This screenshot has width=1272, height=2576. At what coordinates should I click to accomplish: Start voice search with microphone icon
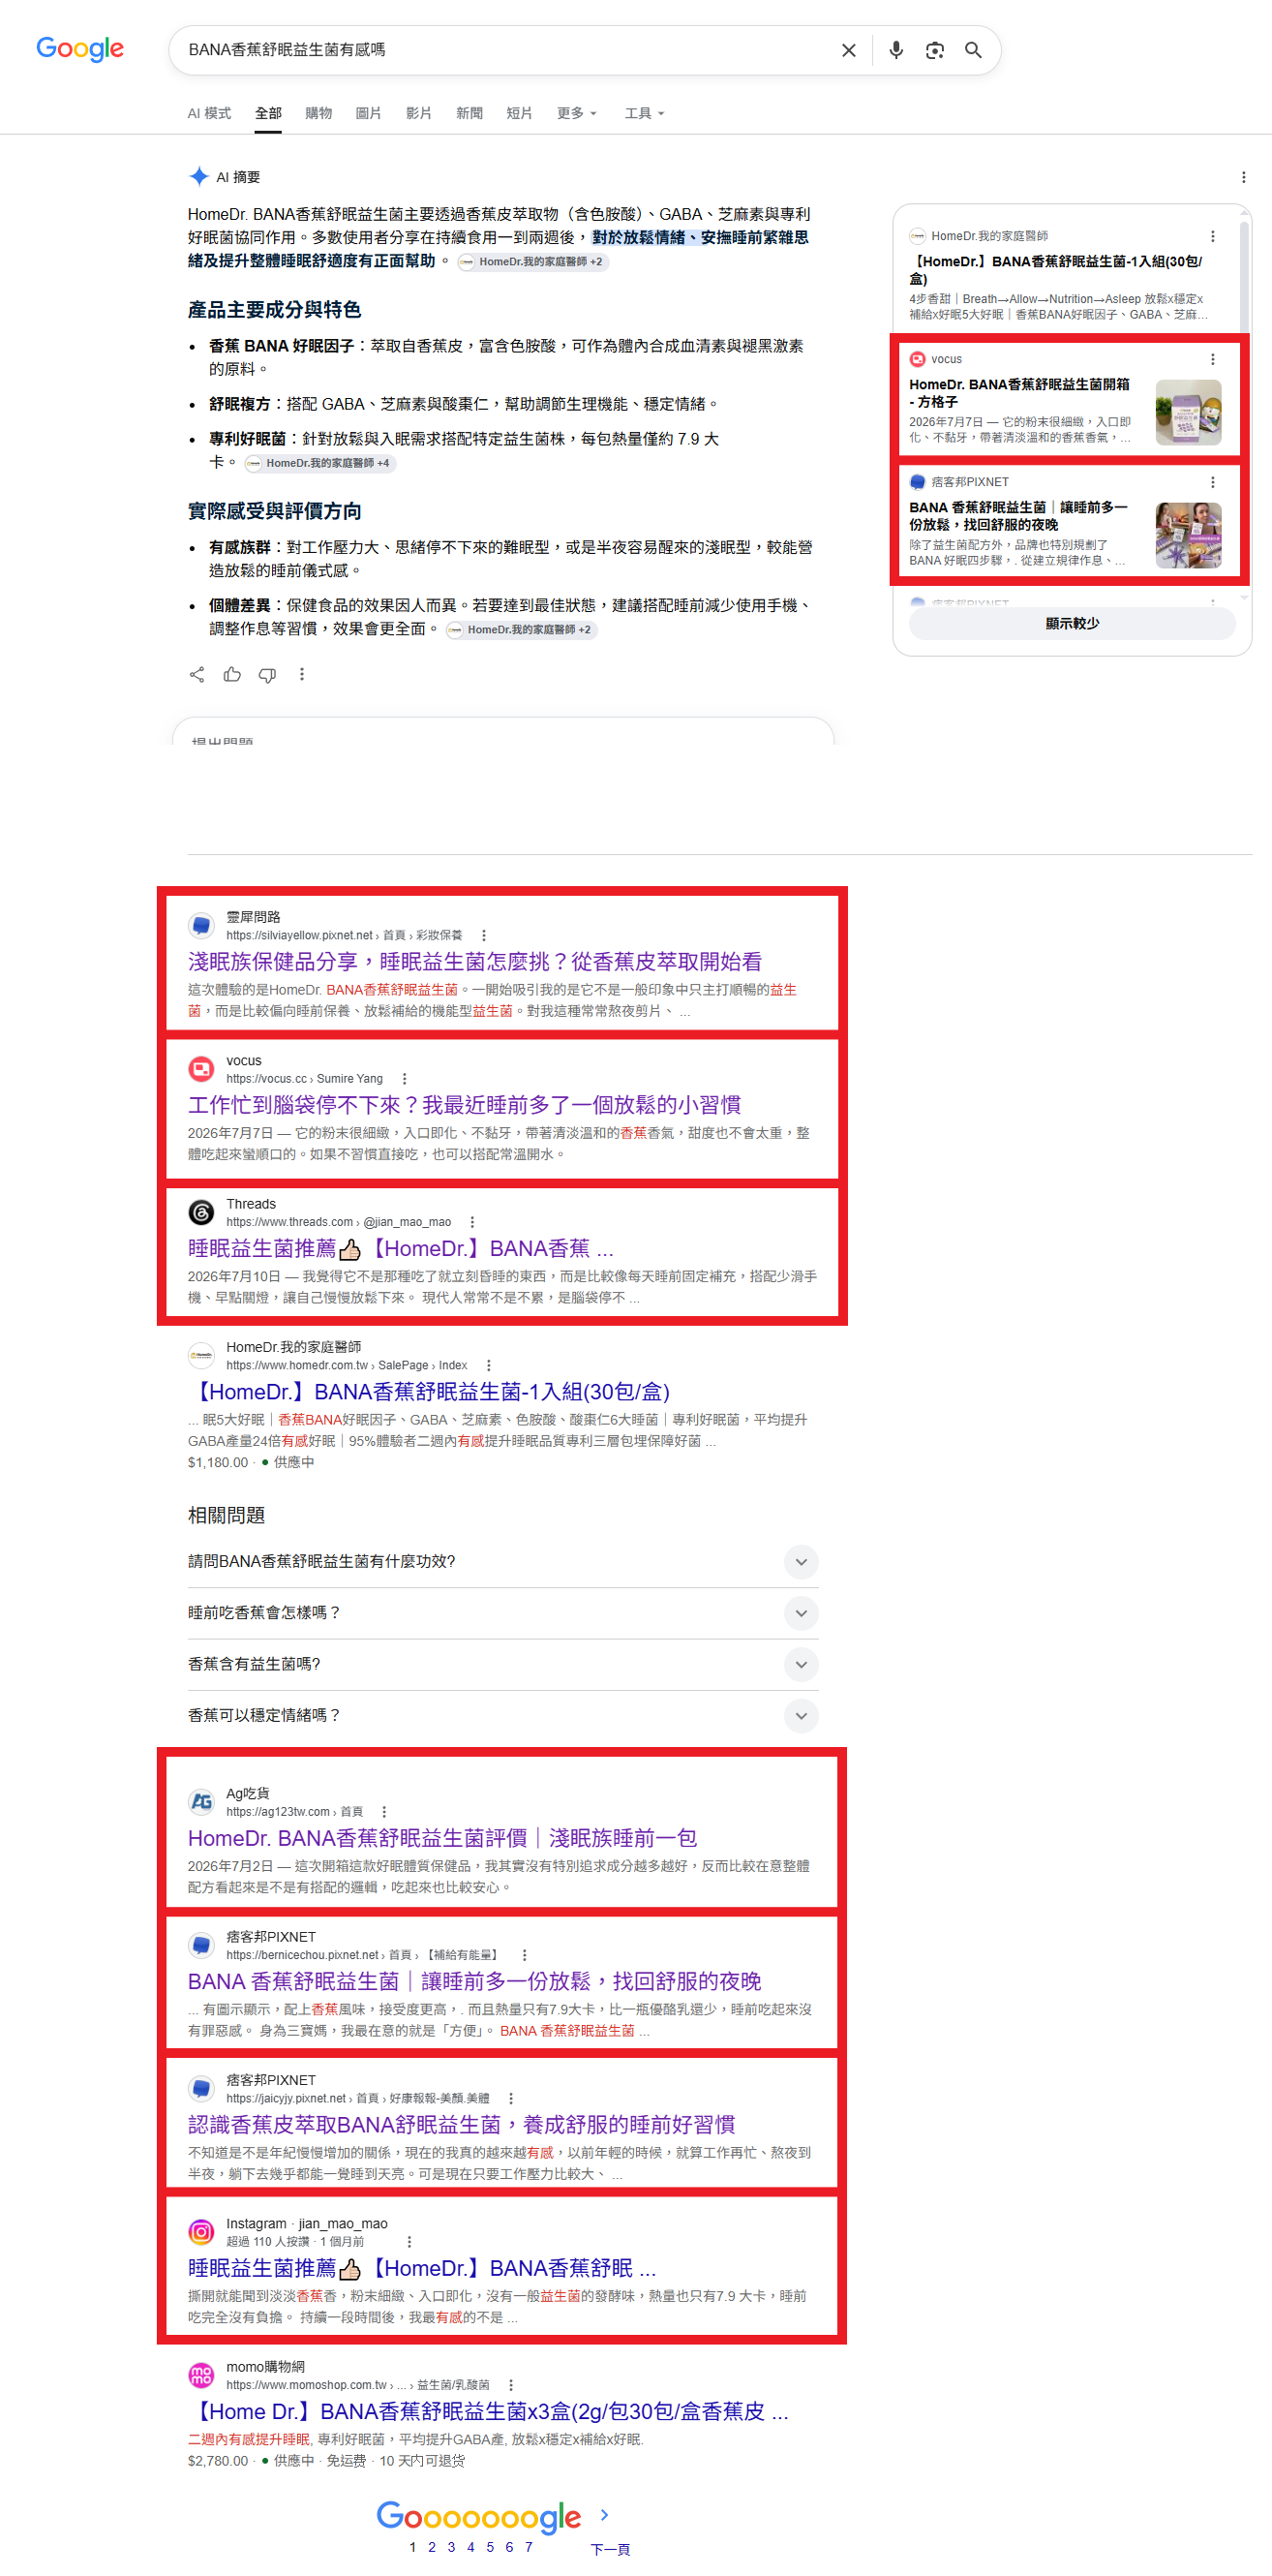tap(896, 50)
